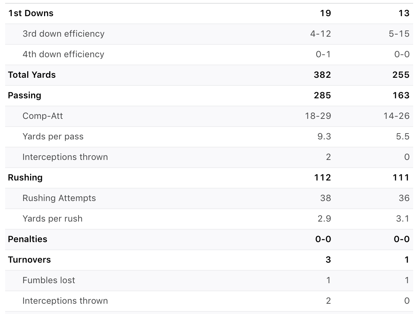Image resolution: width=419 pixels, height=314 pixels.
Task: Click the Yards per pass label
Action: click(x=53, y=136)
